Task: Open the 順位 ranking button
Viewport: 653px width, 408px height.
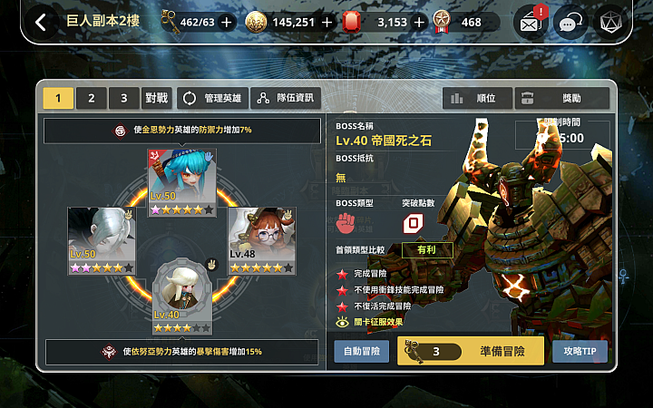Action: pos(477,98)
